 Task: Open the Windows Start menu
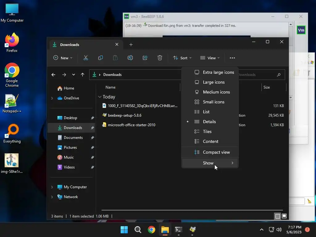click(124, 230)
